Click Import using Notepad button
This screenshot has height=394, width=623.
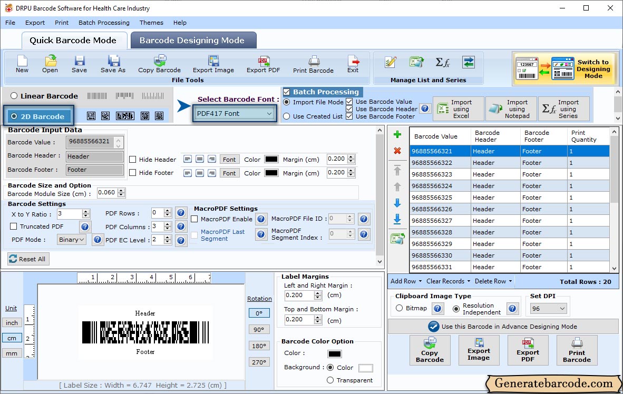pos(511,109)
